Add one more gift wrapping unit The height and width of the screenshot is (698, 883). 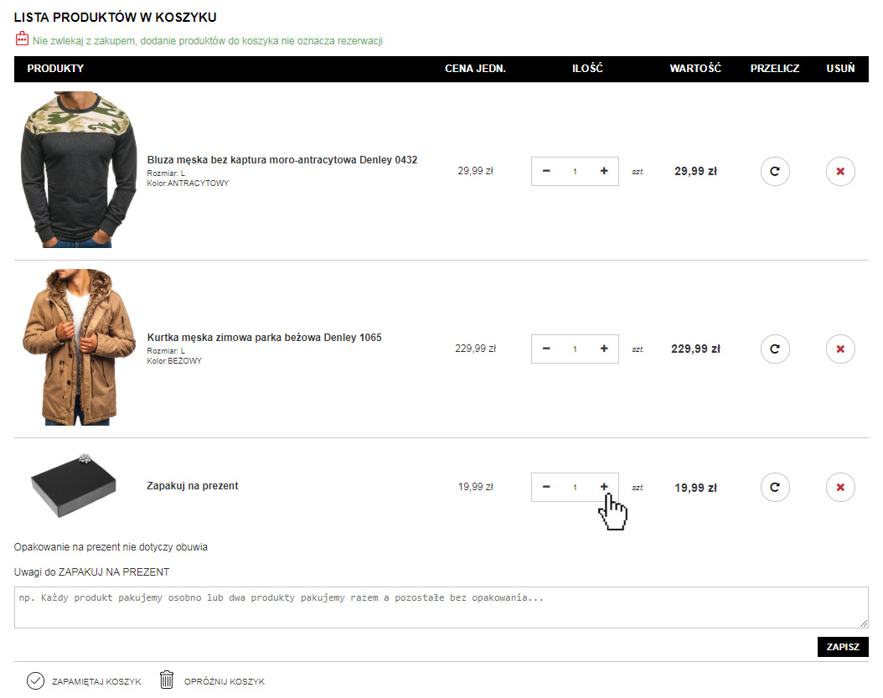coord(604,487)
